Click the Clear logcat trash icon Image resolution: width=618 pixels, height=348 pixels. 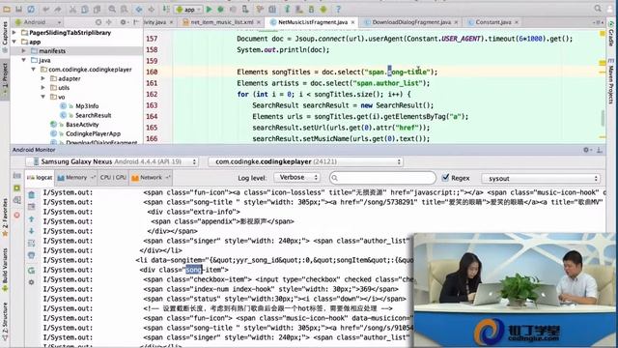[32, 194]
